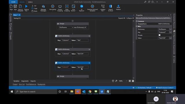This screenshot has width=185, height=104.
Task: Open expression editor for Dictionary property
Action: click(171, 29)
